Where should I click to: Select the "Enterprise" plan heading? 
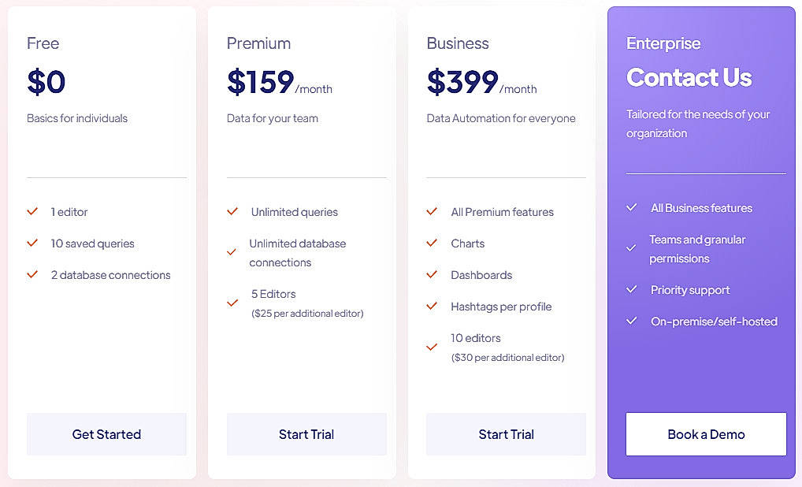click(663, 43)
